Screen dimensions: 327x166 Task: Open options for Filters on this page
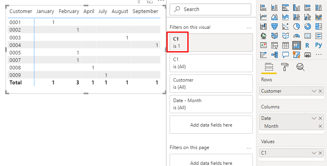[249, 148]
